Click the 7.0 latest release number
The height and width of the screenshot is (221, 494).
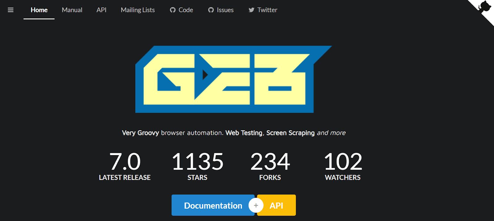point(125,162)
